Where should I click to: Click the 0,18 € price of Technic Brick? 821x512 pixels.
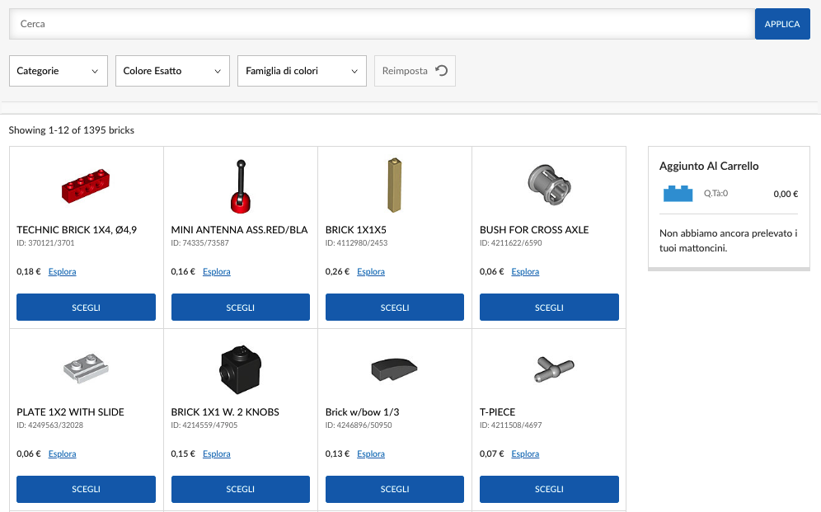tap(29, 271)
